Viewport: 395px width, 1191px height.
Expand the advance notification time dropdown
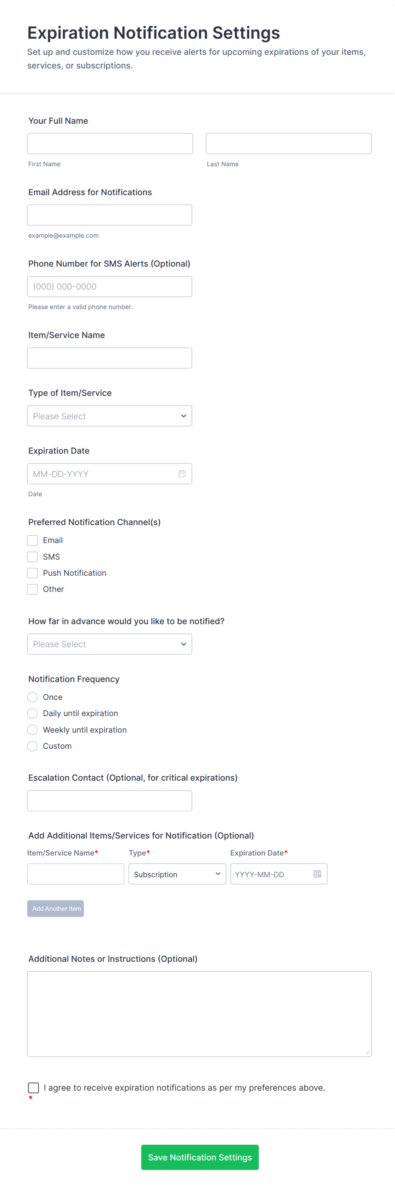point(110,644)
